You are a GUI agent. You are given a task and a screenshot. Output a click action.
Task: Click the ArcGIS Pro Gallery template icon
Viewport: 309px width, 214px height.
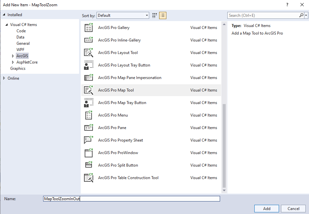[x=89, y=28]
